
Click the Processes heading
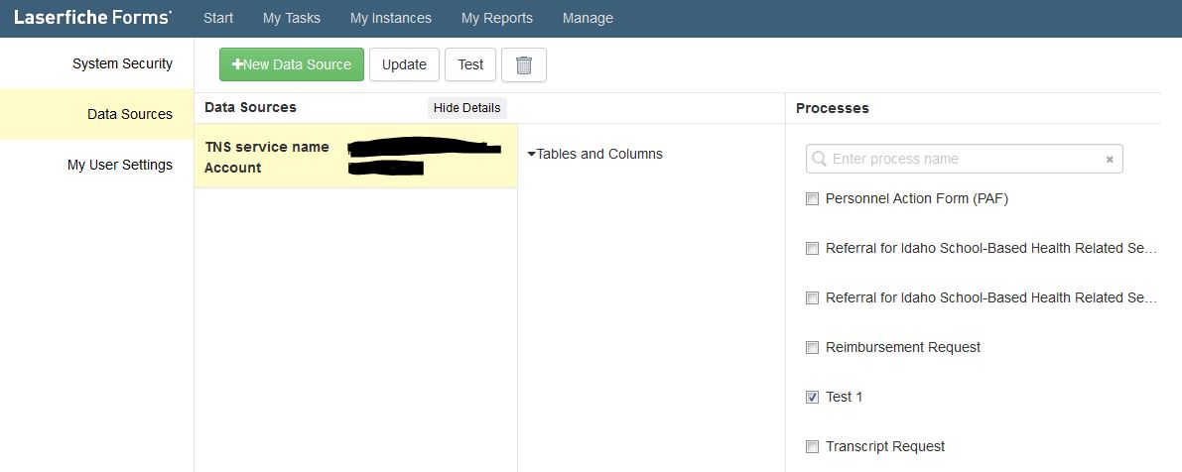tap(833, 108)
